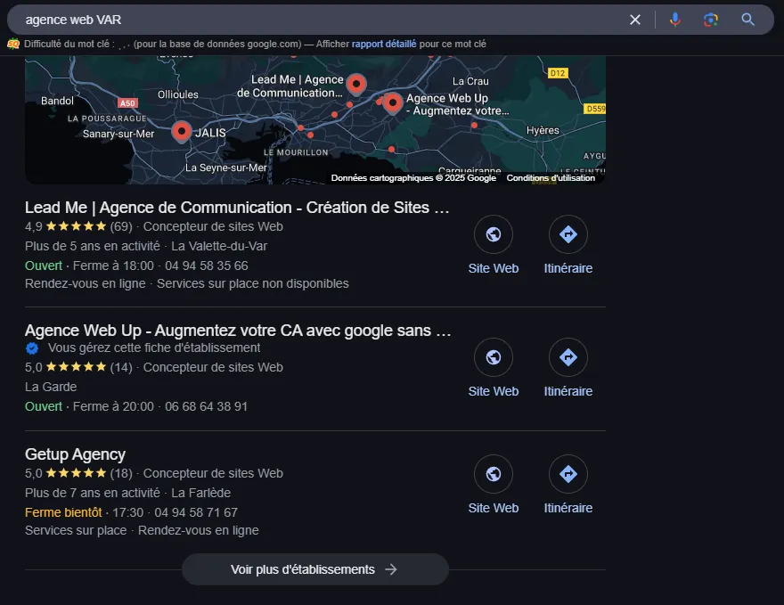
Task: Open the 'rapport détaillé' link
Action: pos(383,44)
